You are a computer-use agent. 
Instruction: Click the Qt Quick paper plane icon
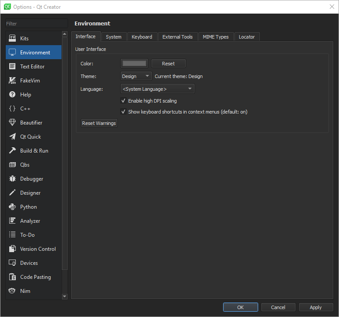pos(12,137)
